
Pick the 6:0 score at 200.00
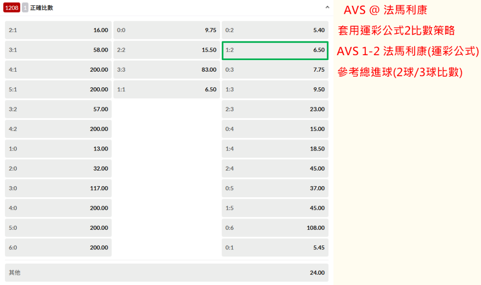click(x=58, y=248)
